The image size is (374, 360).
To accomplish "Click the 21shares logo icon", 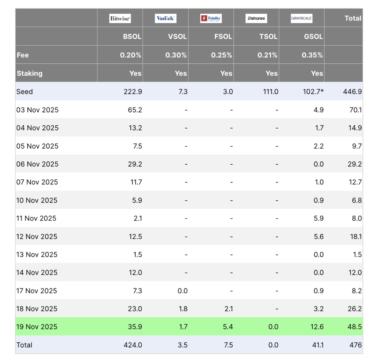I will pyautogui.click(x=256, y=18).
